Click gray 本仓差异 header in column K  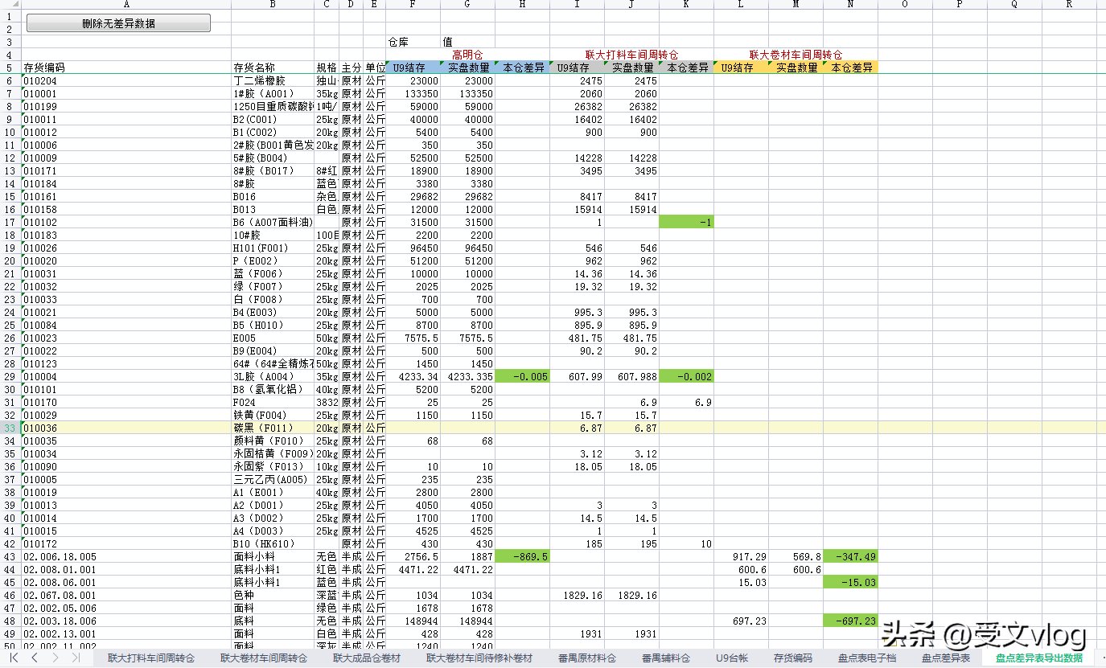coord(686,68)
